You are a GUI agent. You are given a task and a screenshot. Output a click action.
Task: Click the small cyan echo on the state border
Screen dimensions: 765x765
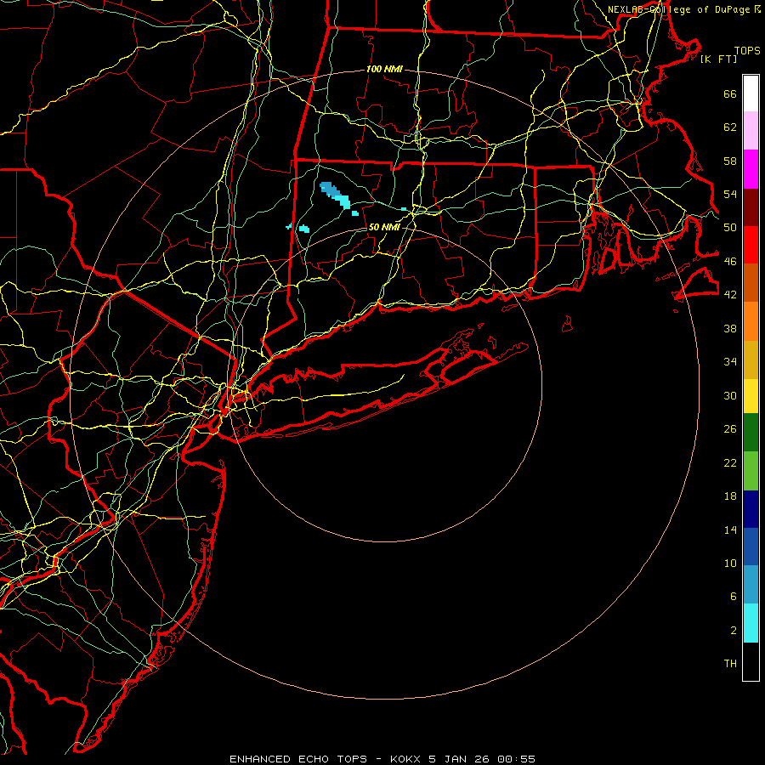pyautogui.click(x=289, y=226)
